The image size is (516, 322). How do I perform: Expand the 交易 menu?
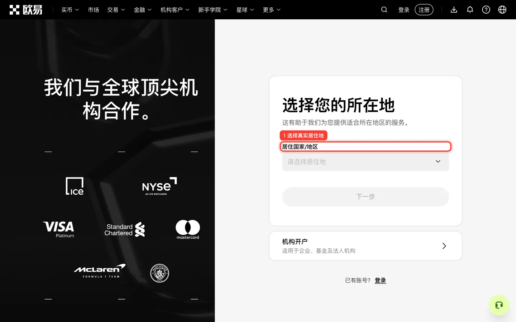pyautogui.click(x=116, y=10)
